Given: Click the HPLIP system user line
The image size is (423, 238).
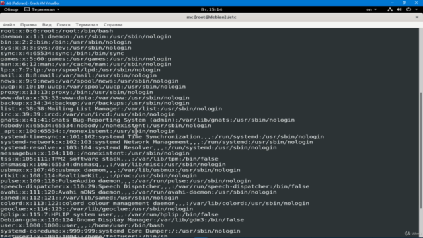Looking at the screenshot, I should (x=109, y=214).
